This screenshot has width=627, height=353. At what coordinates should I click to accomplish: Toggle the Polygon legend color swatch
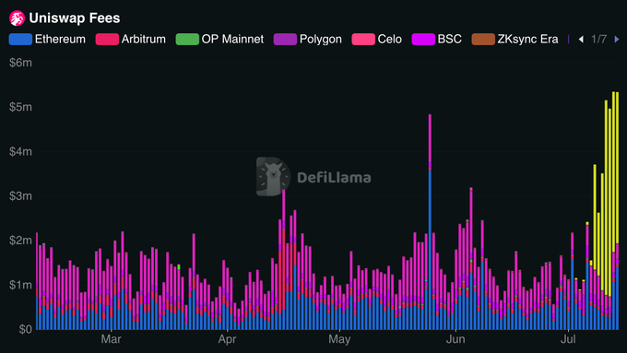pyautogui.click(x=285, y=40)
